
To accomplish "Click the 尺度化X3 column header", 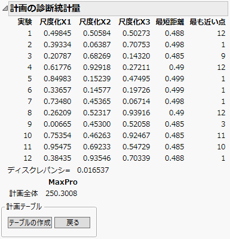I will 134,22.
